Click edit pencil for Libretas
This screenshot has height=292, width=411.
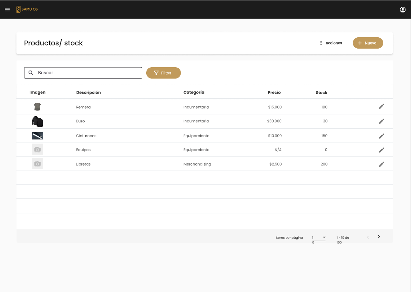381,164
